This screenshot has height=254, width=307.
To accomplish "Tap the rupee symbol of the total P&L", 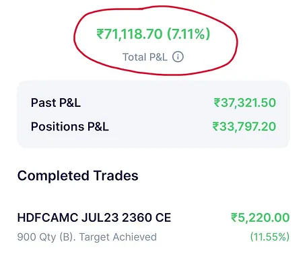I will pos(100,34).
